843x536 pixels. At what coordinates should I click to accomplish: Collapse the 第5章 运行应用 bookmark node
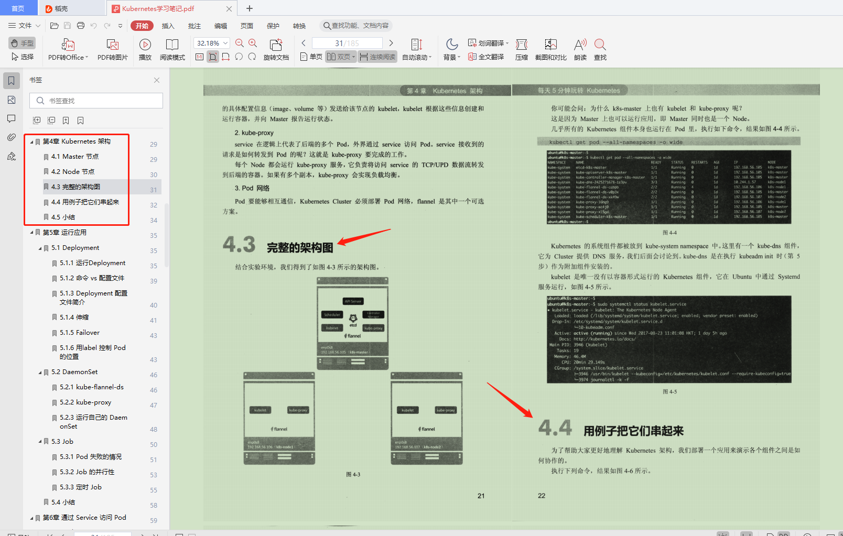pos(31,233)
